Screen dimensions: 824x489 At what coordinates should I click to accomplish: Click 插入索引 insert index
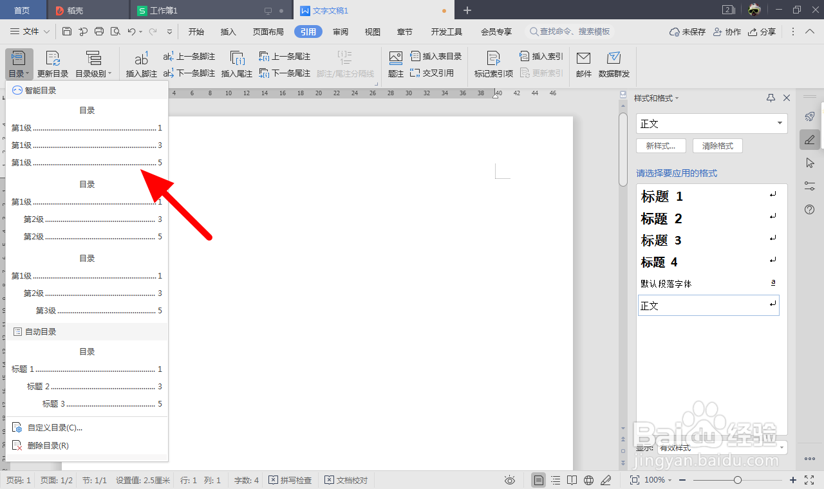coord(541,57)
